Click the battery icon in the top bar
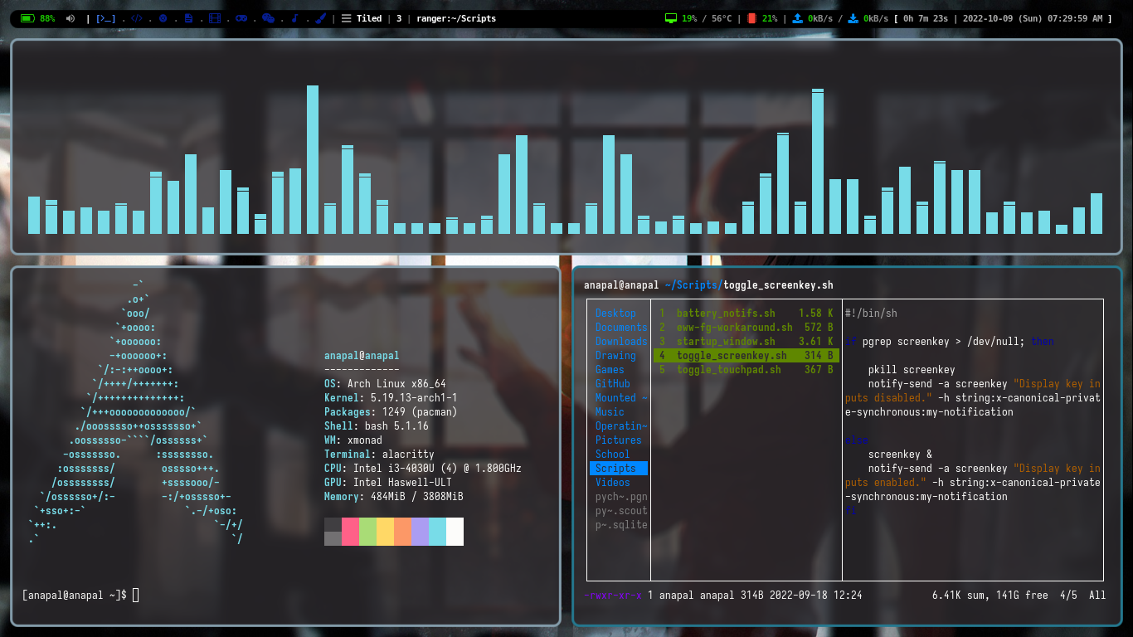 (x=27, y=18)
